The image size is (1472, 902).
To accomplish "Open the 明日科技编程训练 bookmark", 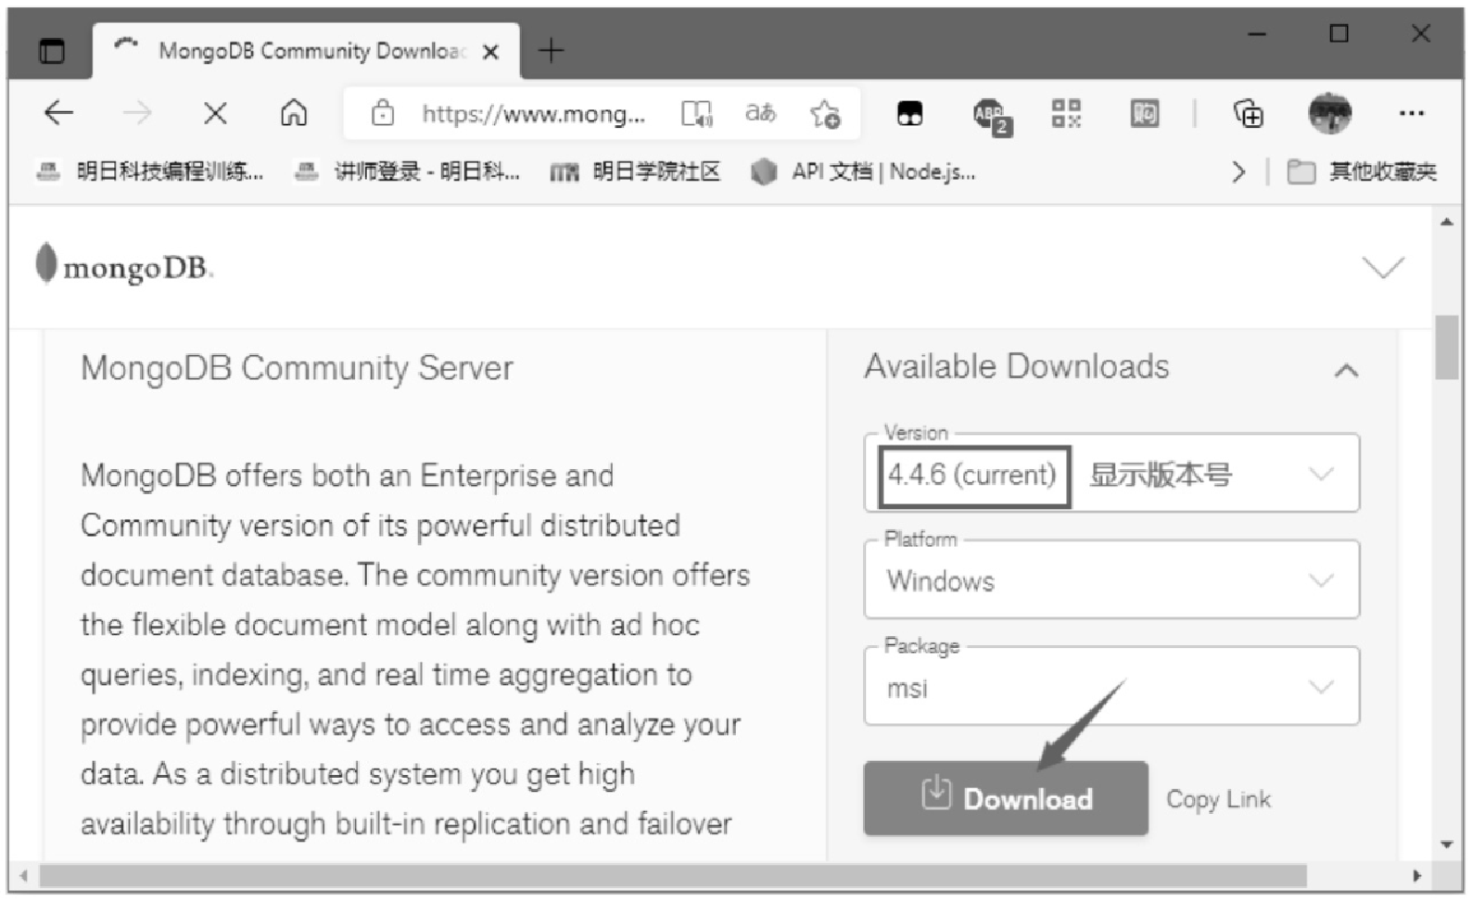I will coord(150,172).
